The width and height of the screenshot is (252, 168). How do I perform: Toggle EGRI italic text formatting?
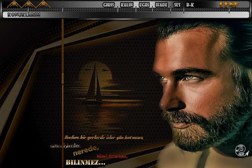pos(144,5)
